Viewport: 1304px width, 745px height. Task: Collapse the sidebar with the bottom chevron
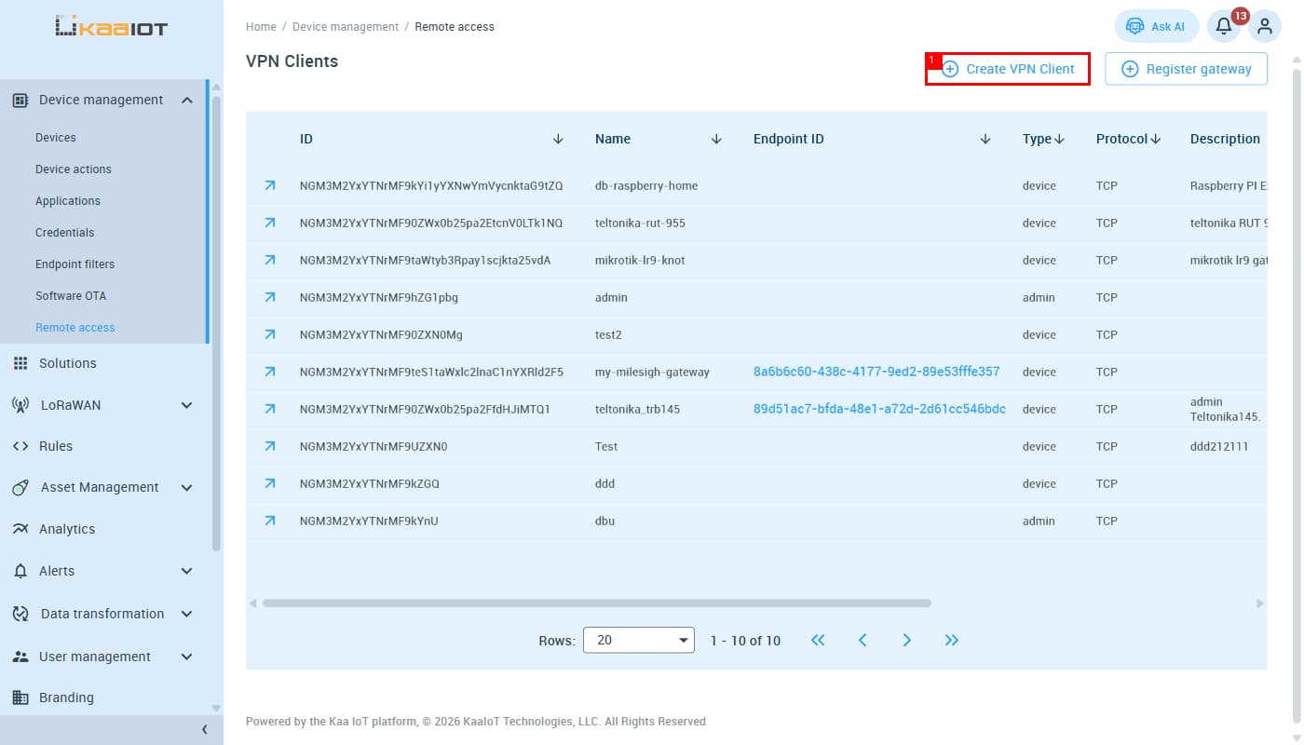click(205, 730)
